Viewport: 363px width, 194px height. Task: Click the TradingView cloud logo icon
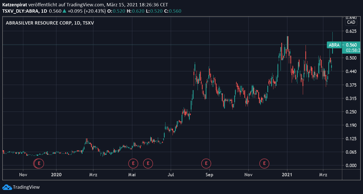[7, 187]
